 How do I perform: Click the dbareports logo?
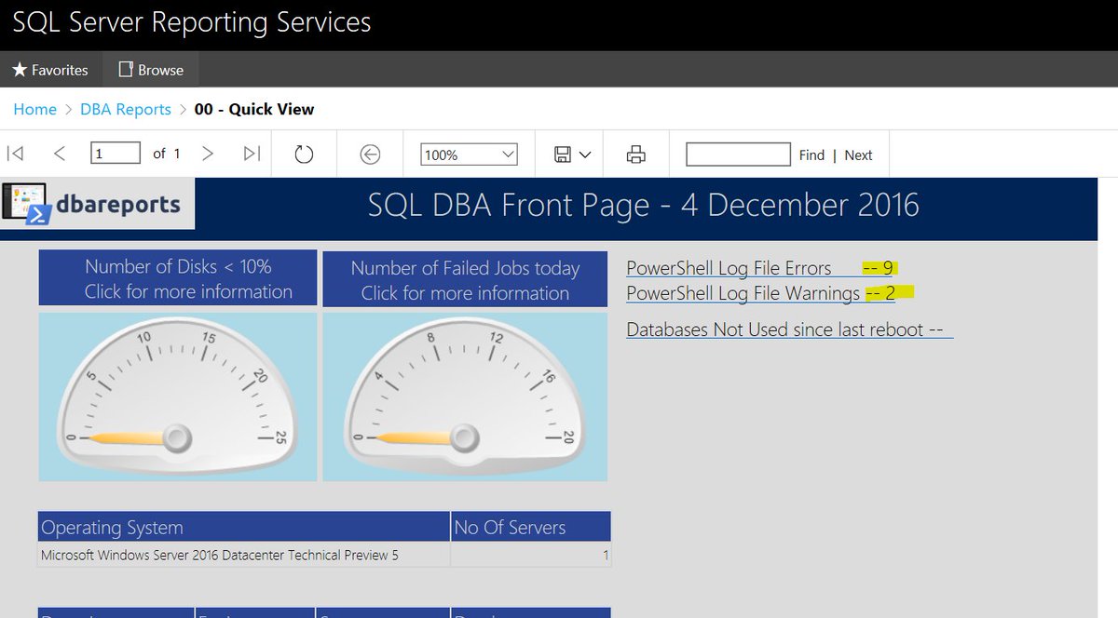click(x=98, y=205)
